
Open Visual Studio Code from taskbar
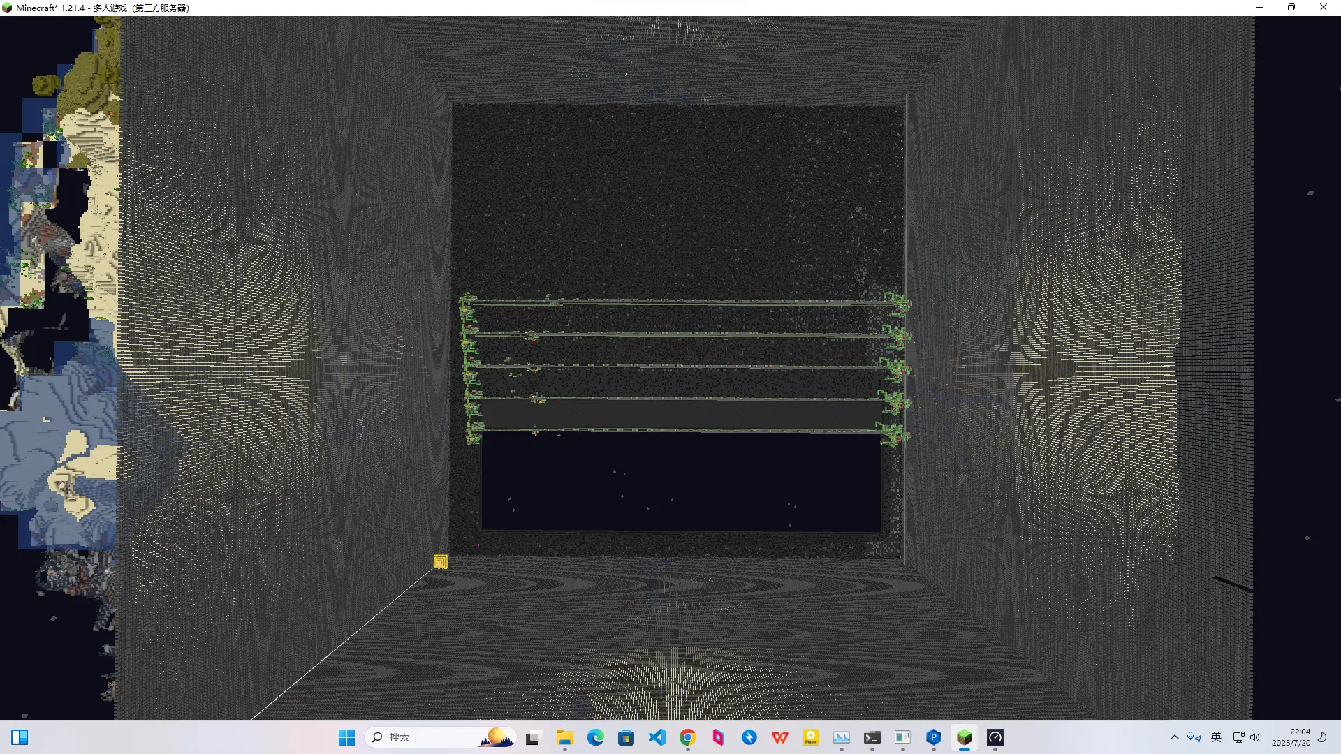pos(657,737)
